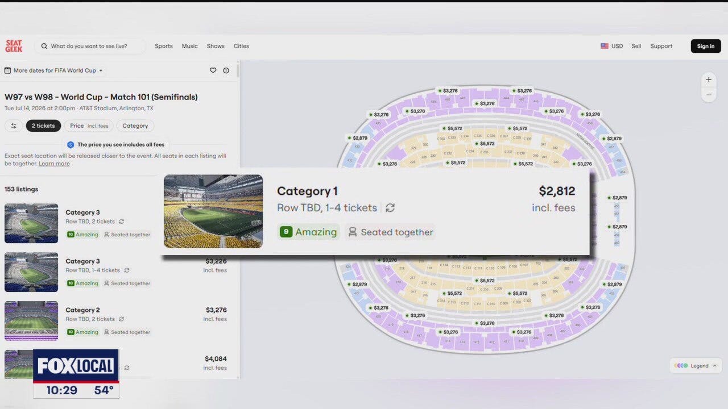Screen dimensions: 728x409
Task: Zoom in on the stadium map with plus icon
Action: click(708, 80)
